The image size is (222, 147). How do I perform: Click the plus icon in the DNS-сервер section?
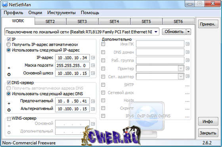click(x=9, y=104)
